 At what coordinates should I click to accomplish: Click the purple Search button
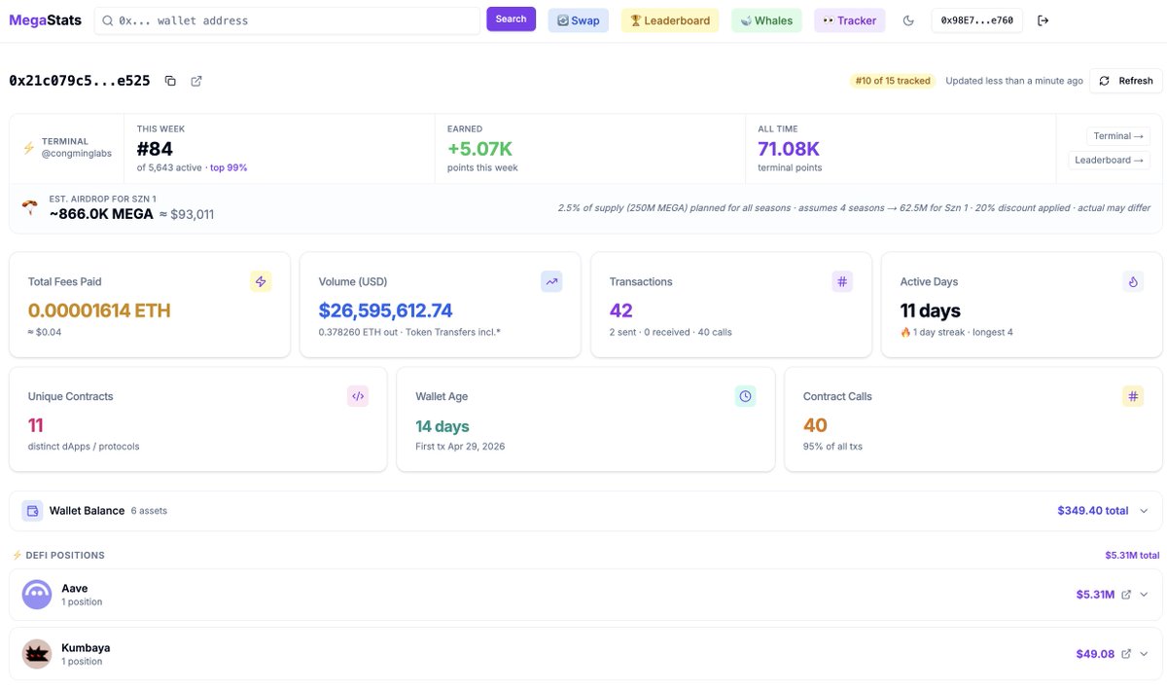[511, 19]
